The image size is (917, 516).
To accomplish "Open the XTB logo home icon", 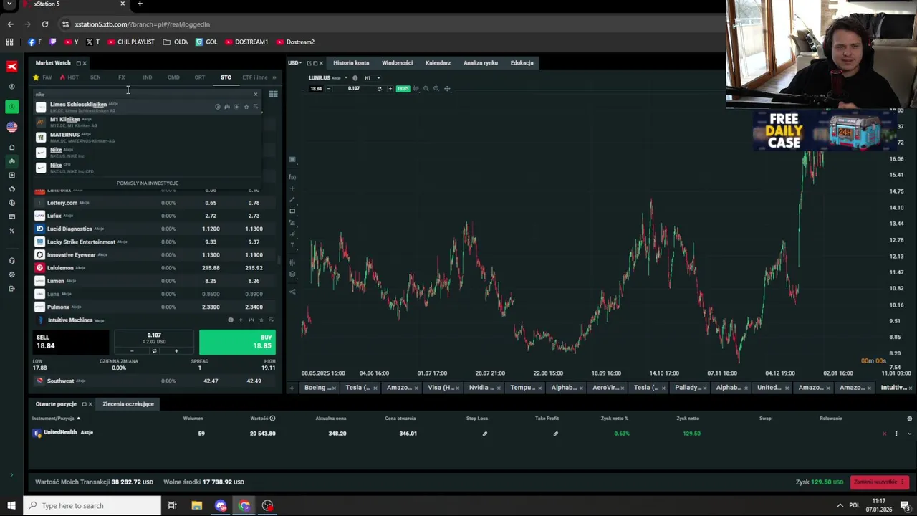I will pyautogui.click(x=11, y=66).
